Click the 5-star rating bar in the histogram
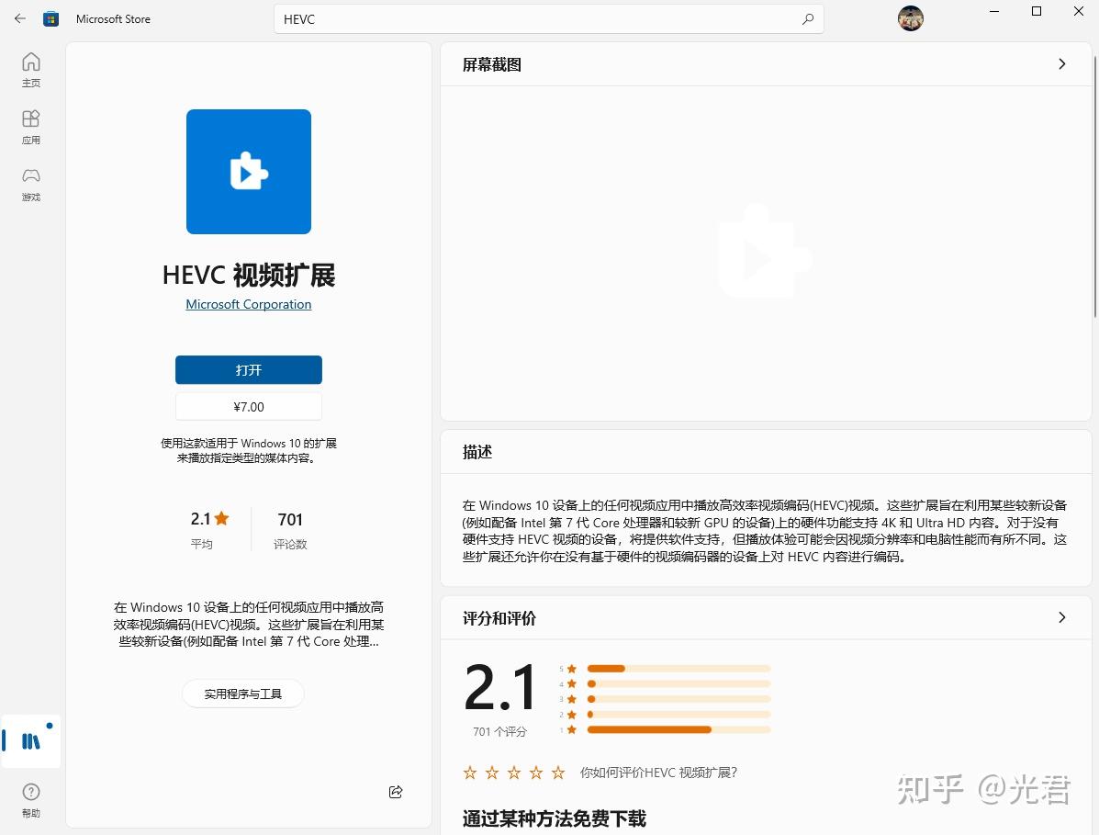Viewport: 1099px width, 835px height. [x=679, y=670]
